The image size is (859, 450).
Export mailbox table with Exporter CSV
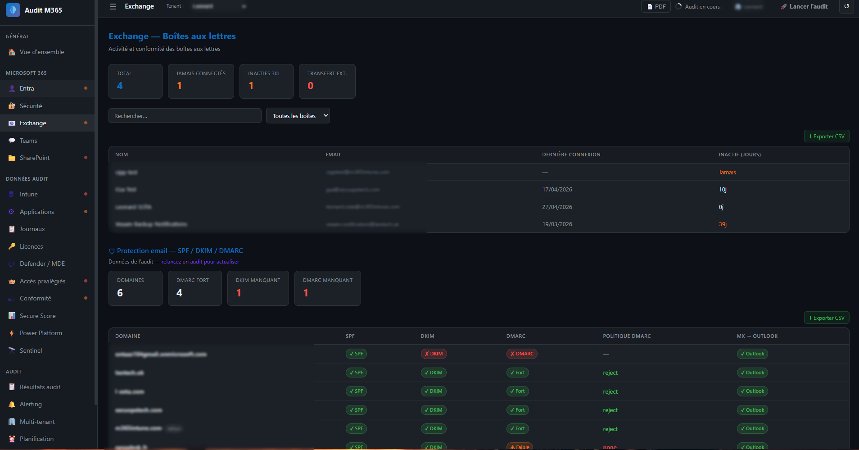tap(826, 136)
